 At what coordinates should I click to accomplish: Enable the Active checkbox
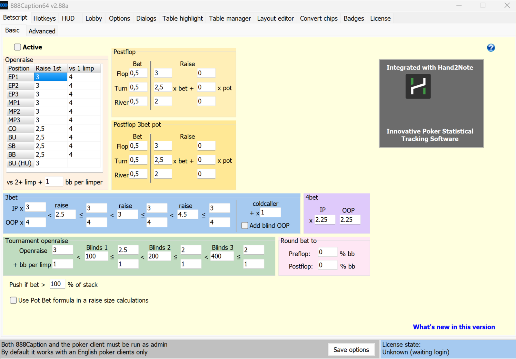pyautogui.click(x=17, y=47)
